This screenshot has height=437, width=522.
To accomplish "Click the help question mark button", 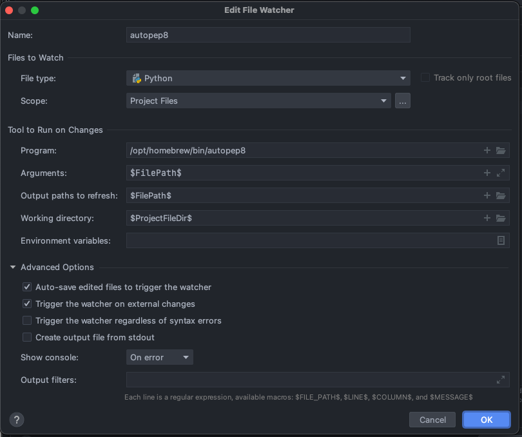I will [17, 420].
